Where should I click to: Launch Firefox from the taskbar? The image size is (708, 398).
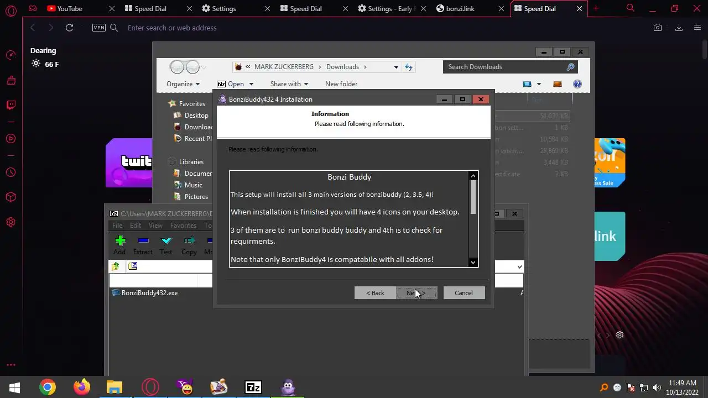click(x=82, y=387)
